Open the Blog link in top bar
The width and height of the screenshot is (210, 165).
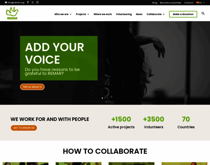click(155, 3)
